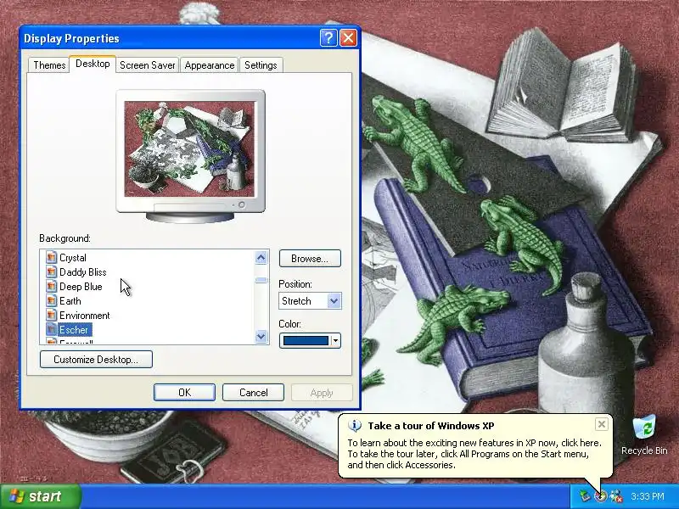Select Deep Blue background entry
The width and height of the screenshot is (679, 509).
(x=81, y=286)
